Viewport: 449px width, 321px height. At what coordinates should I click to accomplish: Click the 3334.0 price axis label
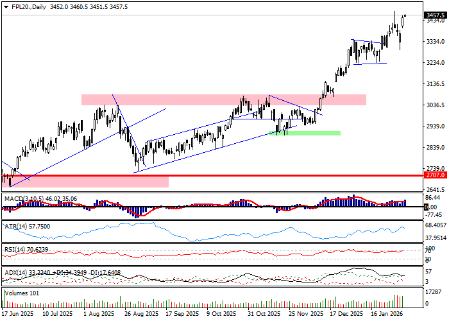(435, 42)
